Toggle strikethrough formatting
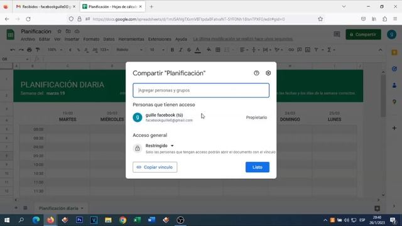Viewport: 402px width, 226px height. (x=189, y=50)
